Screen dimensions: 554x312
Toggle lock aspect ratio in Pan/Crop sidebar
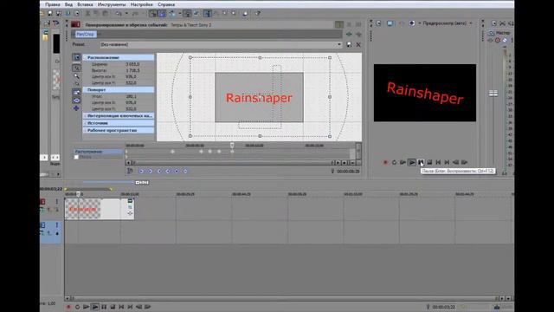click(76, 92)
